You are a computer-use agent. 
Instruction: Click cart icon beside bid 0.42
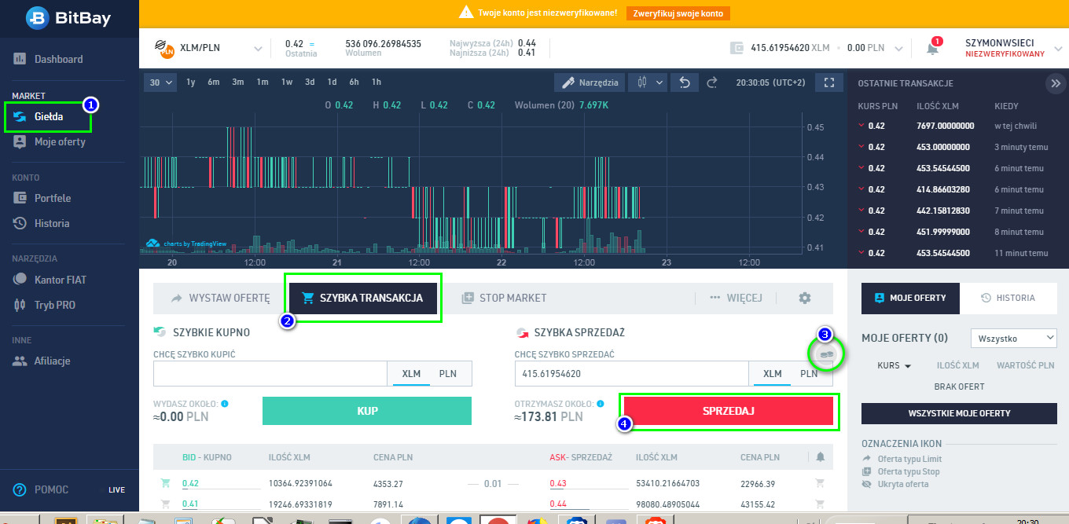pos(165,483)
